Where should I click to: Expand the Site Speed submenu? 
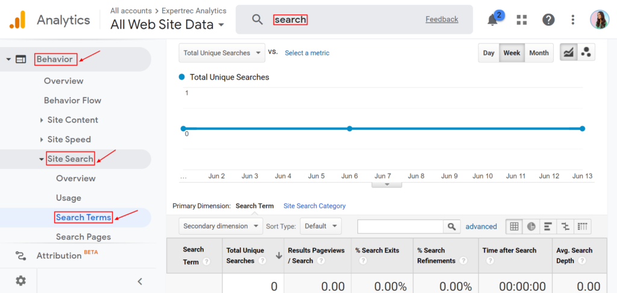pos(42,140)
